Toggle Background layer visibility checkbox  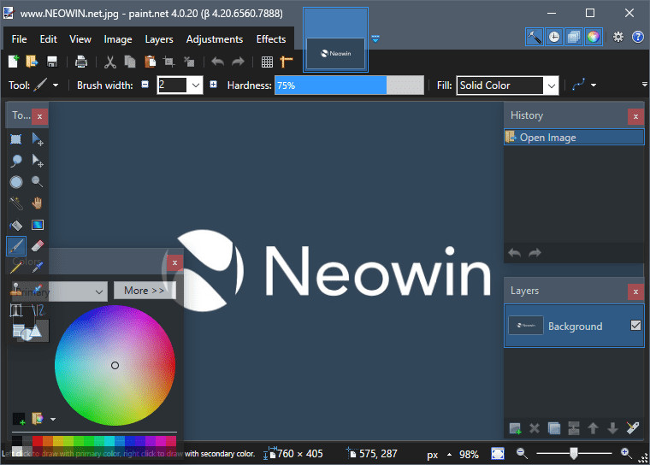[635, 326]
